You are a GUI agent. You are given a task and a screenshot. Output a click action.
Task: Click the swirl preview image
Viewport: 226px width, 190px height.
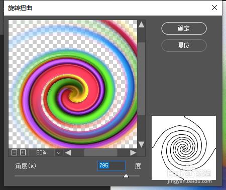pos(73,84)
